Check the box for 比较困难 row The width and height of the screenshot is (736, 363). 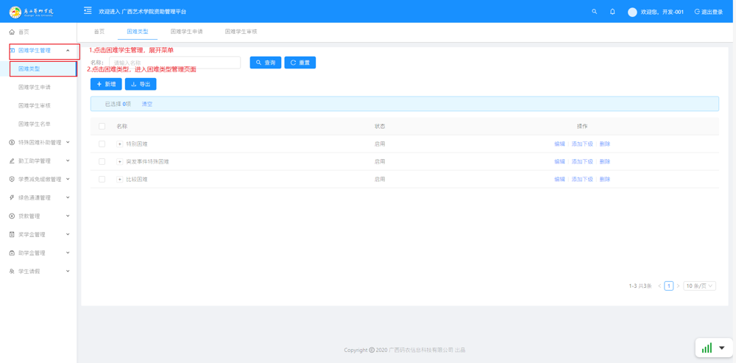[x=102, y=180]
